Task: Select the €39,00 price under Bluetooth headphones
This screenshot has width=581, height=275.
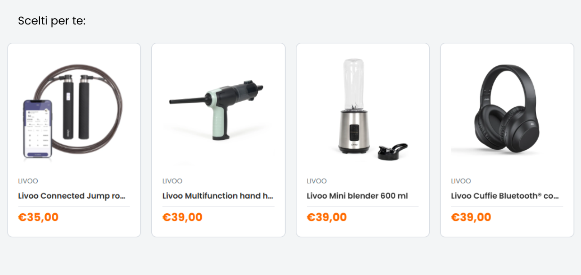Action: 471,217
